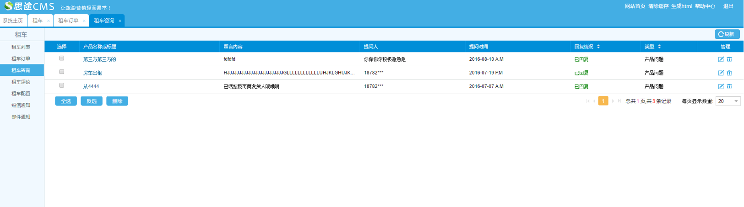Open the 每页显示数量 dropdown
744x207 pixels.
pos(728,101)
